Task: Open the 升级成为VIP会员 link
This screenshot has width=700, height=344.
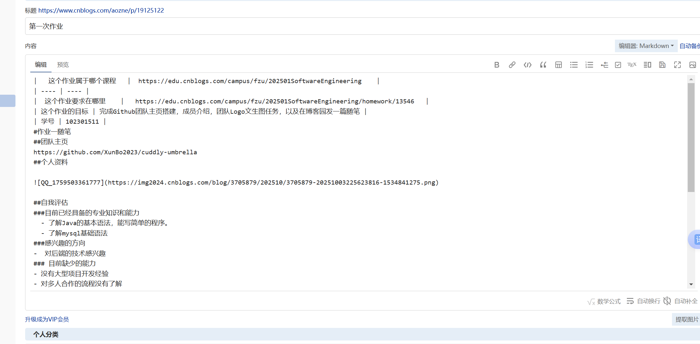Action: click(x=47, y=320)
